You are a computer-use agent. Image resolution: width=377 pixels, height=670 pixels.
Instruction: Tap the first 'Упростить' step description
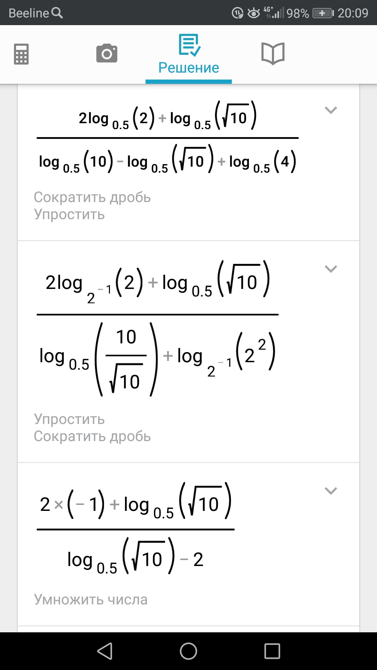[69, 214]
